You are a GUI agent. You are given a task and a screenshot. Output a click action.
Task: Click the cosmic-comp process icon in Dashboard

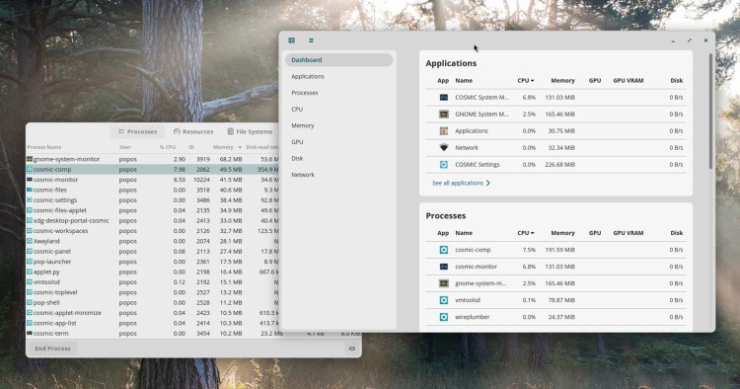click(444, 250)
